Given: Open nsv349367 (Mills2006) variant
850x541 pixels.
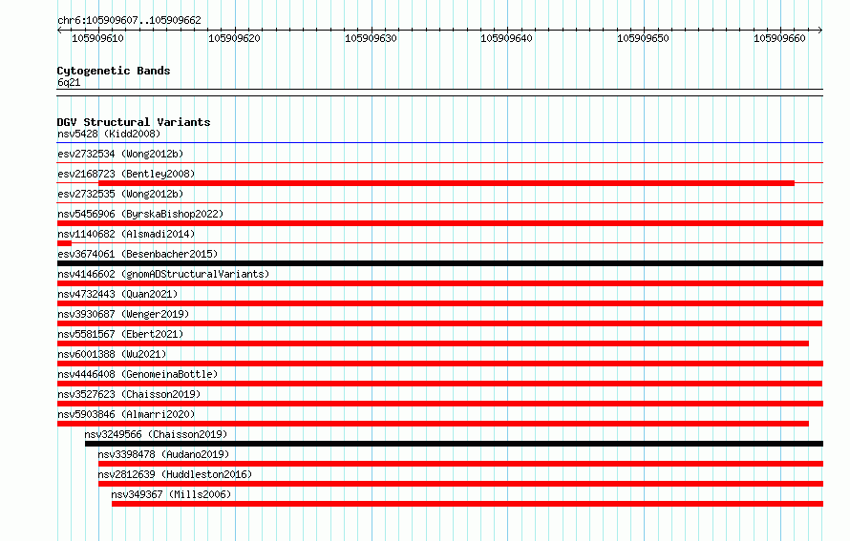Looking at the screenshot, I should tap(171, 494).
